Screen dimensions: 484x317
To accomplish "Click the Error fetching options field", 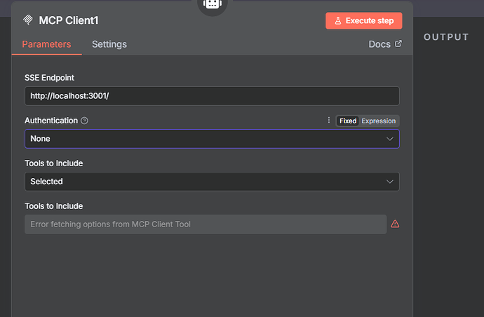I will point(205,224).
